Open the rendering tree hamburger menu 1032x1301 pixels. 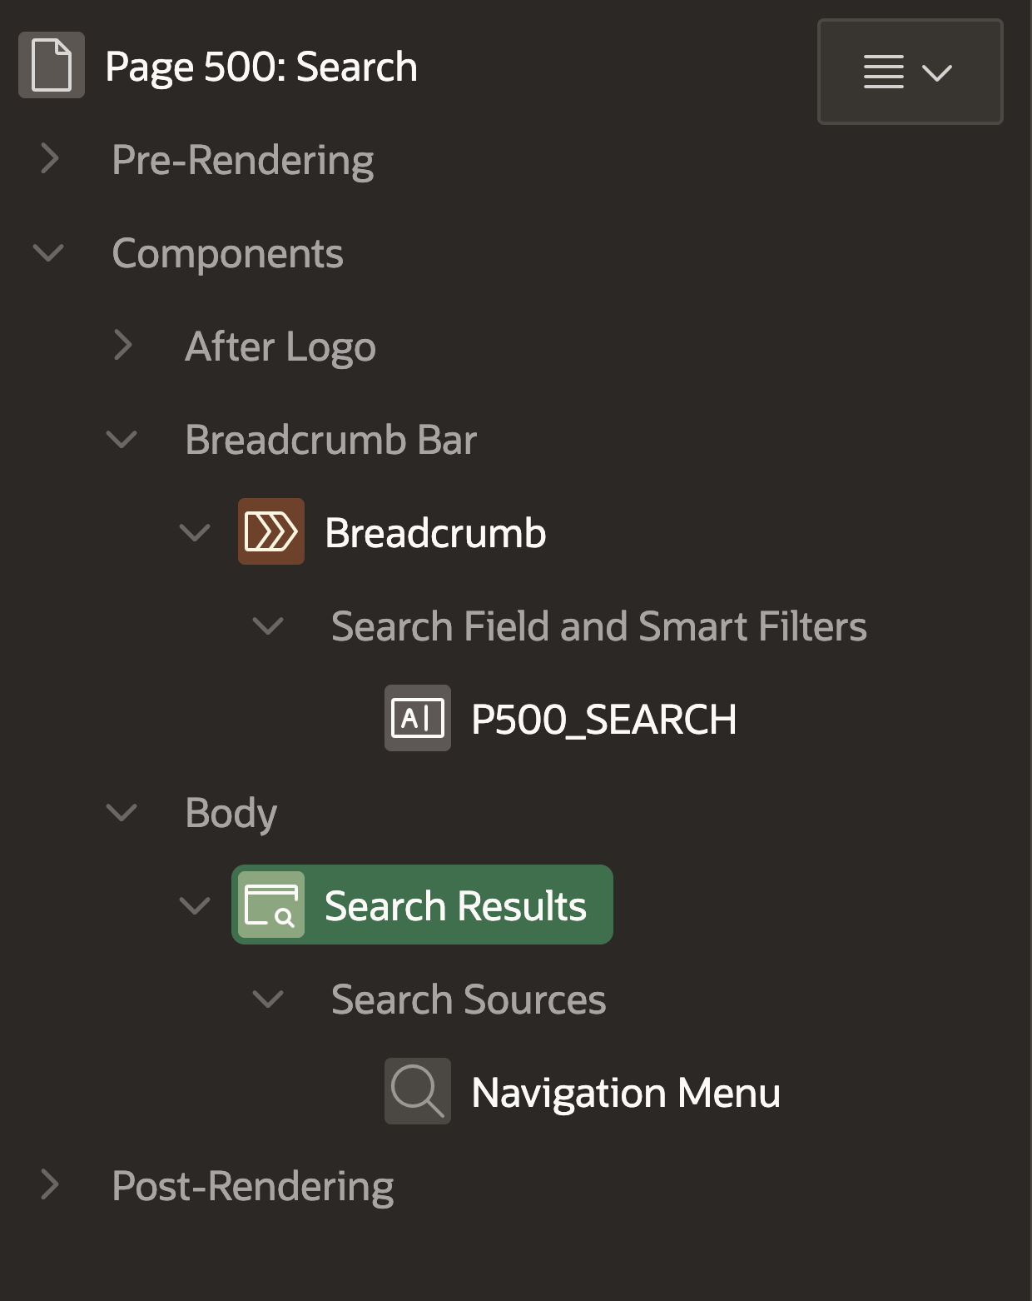click(909, 72)
